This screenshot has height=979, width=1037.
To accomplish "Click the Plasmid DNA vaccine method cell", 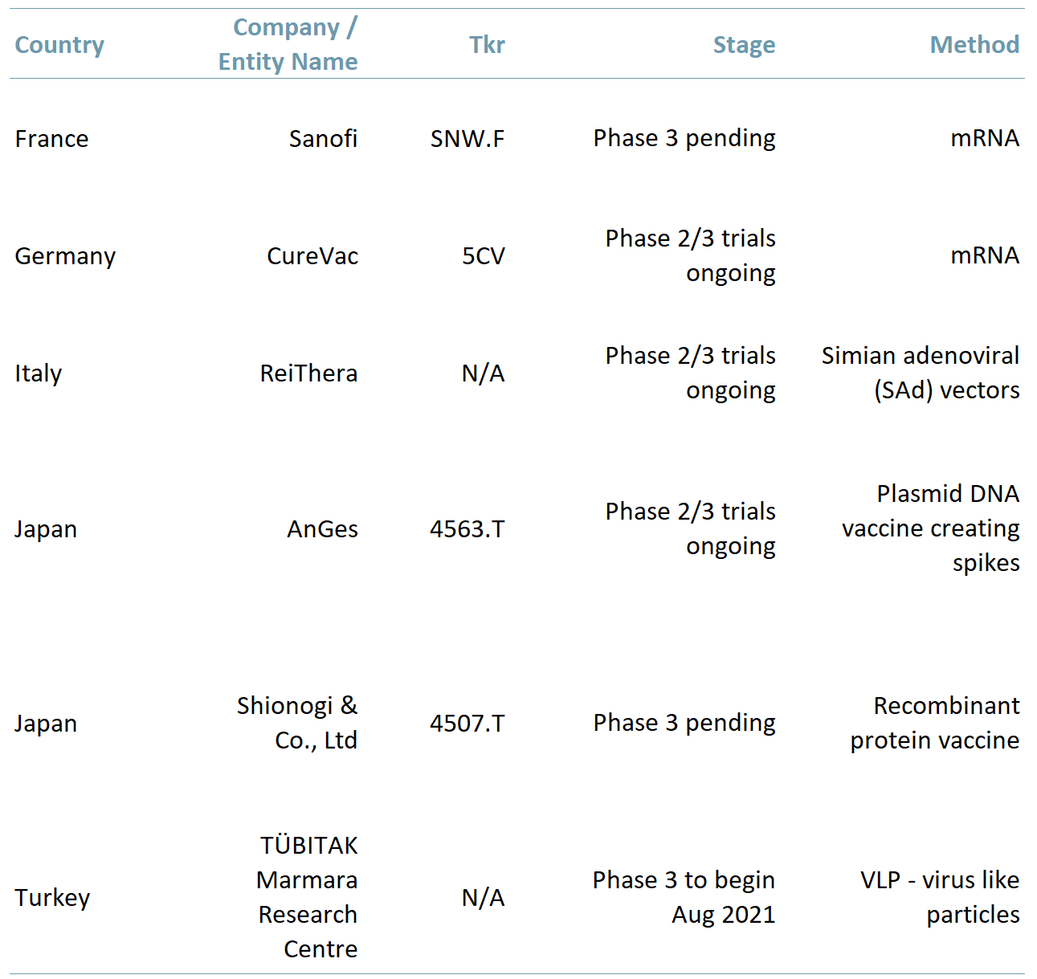I will point(931,528).
